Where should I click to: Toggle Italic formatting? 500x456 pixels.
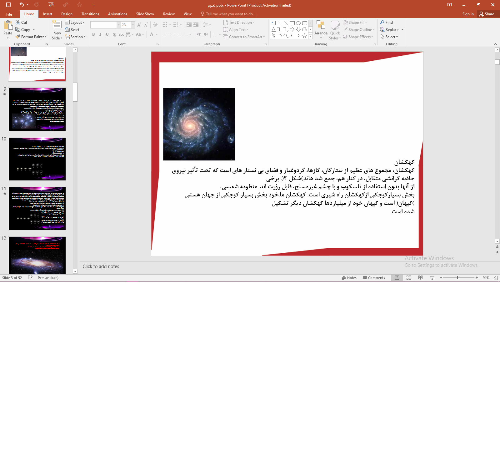pos(100,34)
